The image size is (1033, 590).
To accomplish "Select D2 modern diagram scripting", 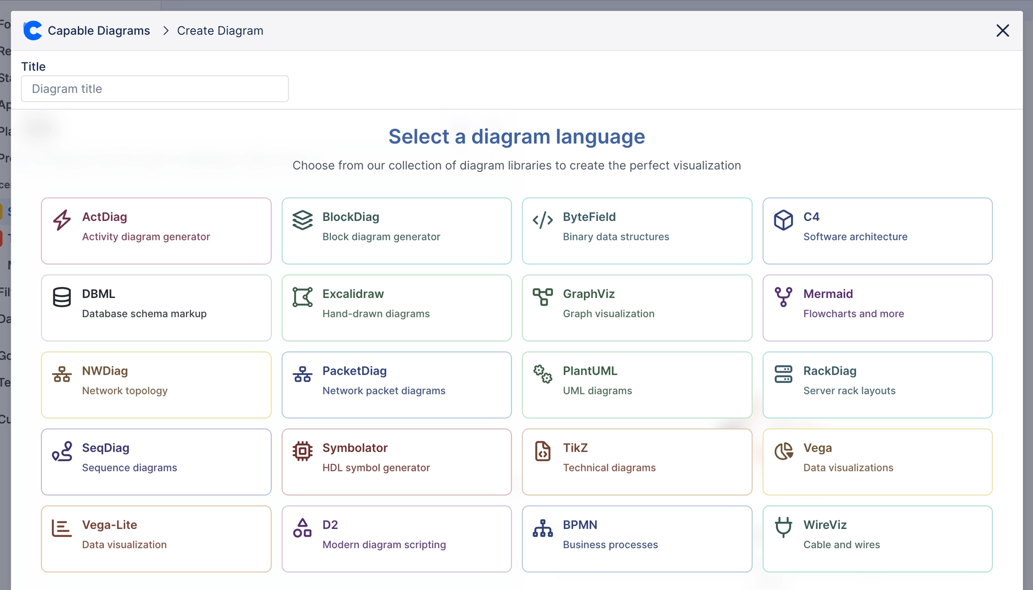I will pyautogui.click(x=396, y=539).
